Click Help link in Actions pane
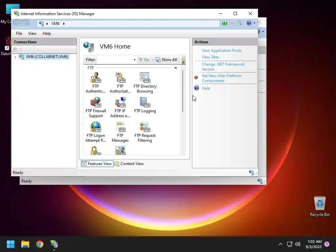The width and height of the screenshot is (336, 252). pos(206,88)
